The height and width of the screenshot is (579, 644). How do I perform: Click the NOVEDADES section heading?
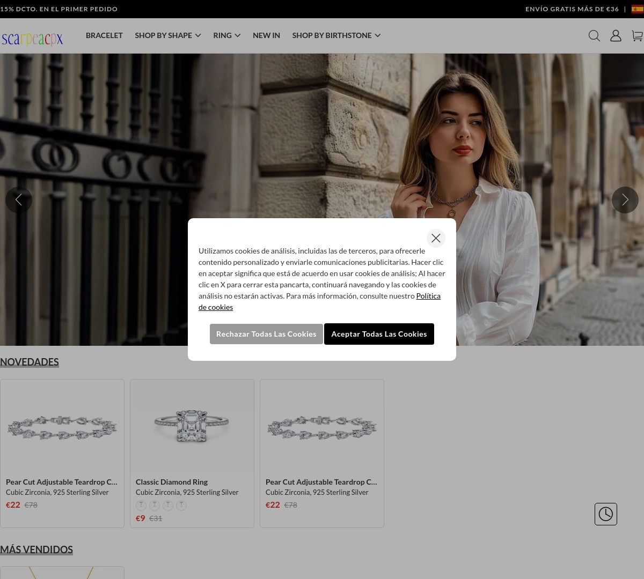click(30, 362)
